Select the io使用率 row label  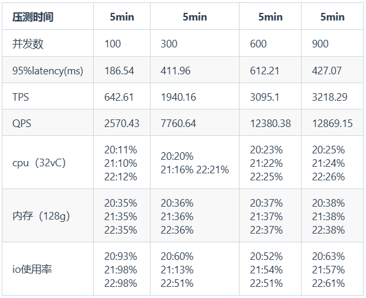(x=33, y=269)
